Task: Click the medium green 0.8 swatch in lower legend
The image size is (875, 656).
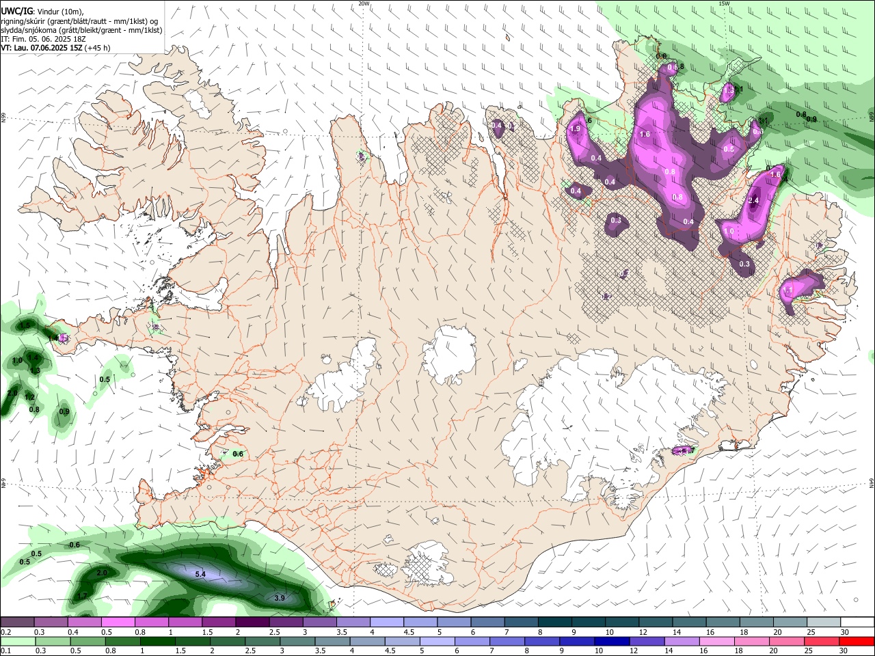Action: 122,642
